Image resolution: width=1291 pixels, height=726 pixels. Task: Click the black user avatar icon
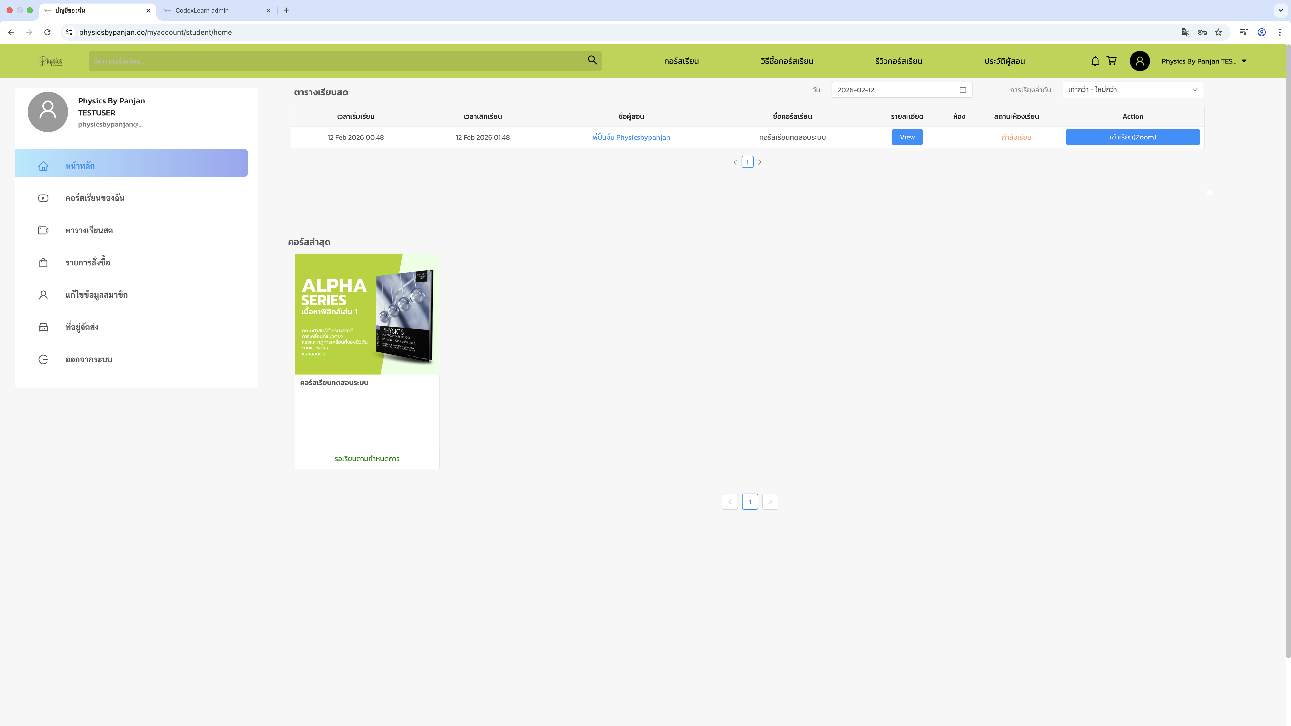[1139, 61]
